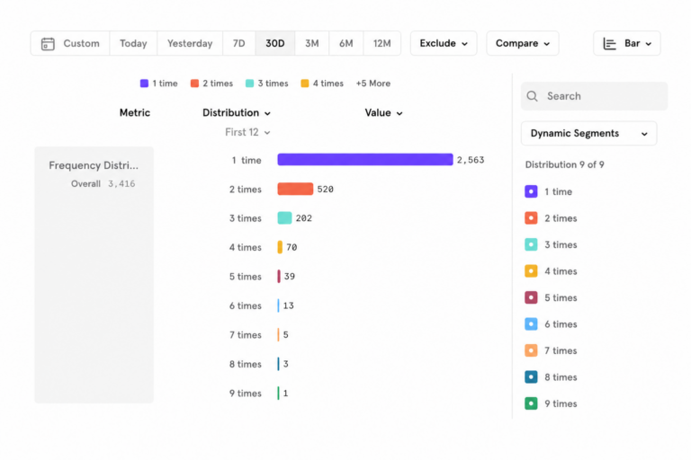
Task: Open the Exclude dropdown
Action: point(444,43)
